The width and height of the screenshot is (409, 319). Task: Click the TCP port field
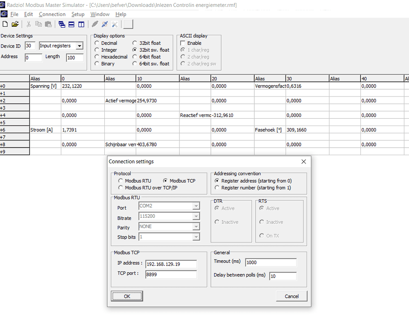(171, 274)
